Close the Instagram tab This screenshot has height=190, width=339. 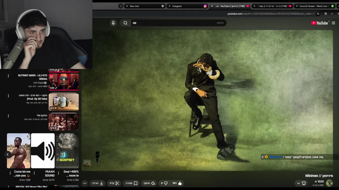pos(169,6)
